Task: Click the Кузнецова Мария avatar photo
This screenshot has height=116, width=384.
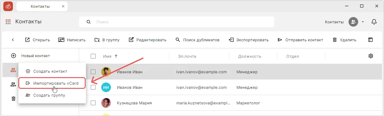Action: [106, 103]
